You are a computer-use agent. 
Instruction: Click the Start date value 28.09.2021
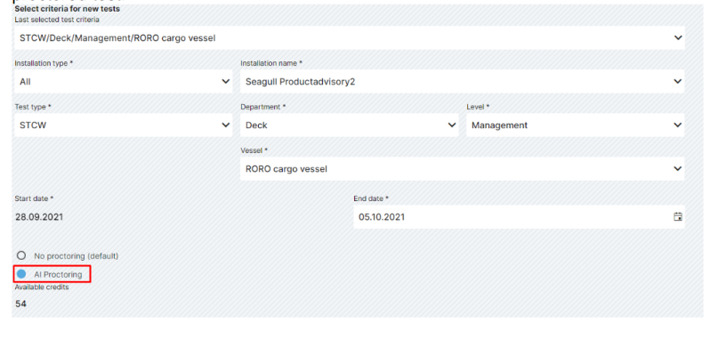click(x=39, y=217)
